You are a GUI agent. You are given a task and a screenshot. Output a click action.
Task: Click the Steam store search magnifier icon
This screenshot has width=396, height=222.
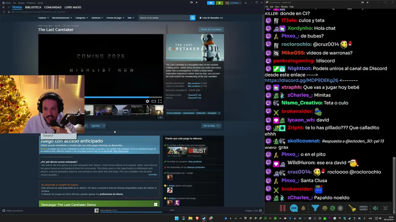192,18
